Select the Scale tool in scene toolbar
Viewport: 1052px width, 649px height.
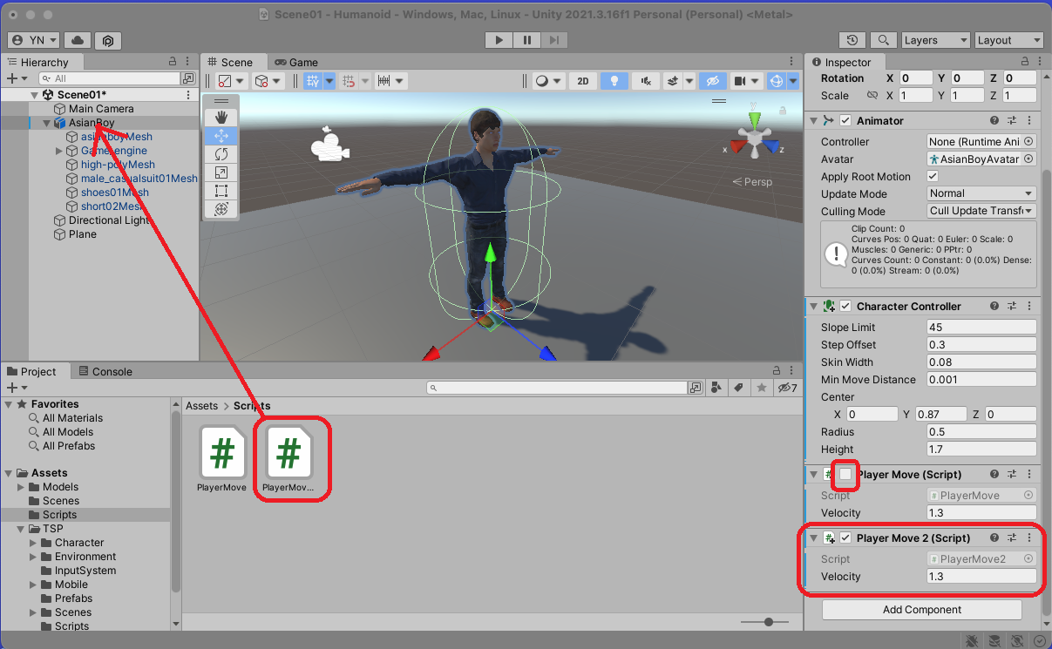[x=221, y=172]
